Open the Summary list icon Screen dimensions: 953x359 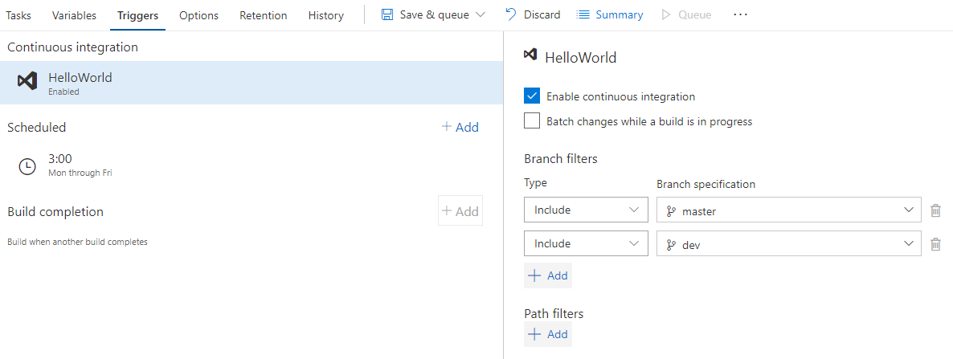pos(583,15)
